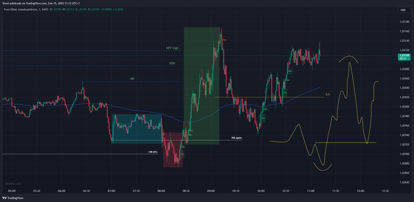The width and height of the screenshot is (414, 202).
Task: Select the H4 open line label
Action: click(237, 138)
